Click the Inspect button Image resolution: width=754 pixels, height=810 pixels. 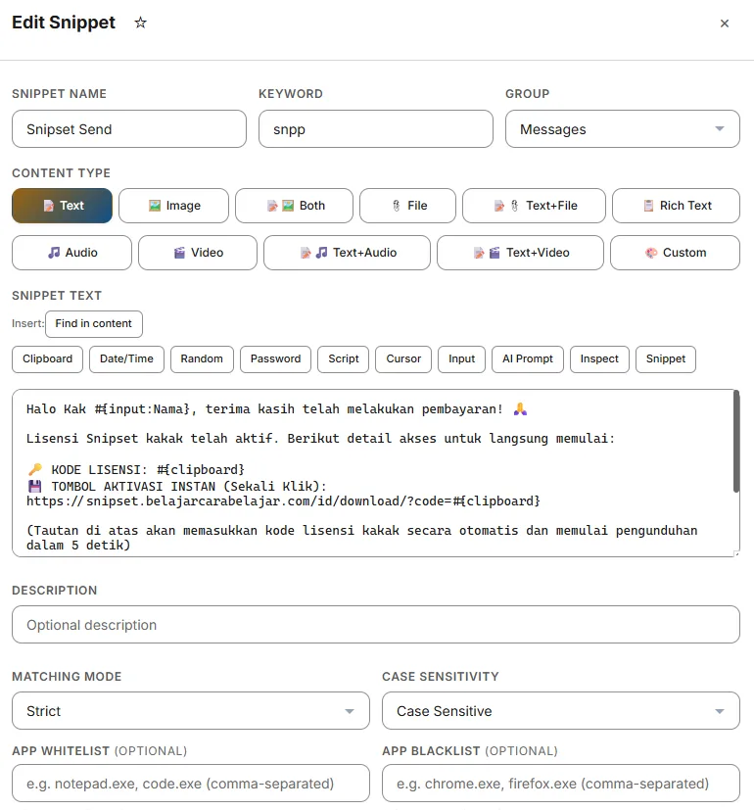(x=599, y=359)
